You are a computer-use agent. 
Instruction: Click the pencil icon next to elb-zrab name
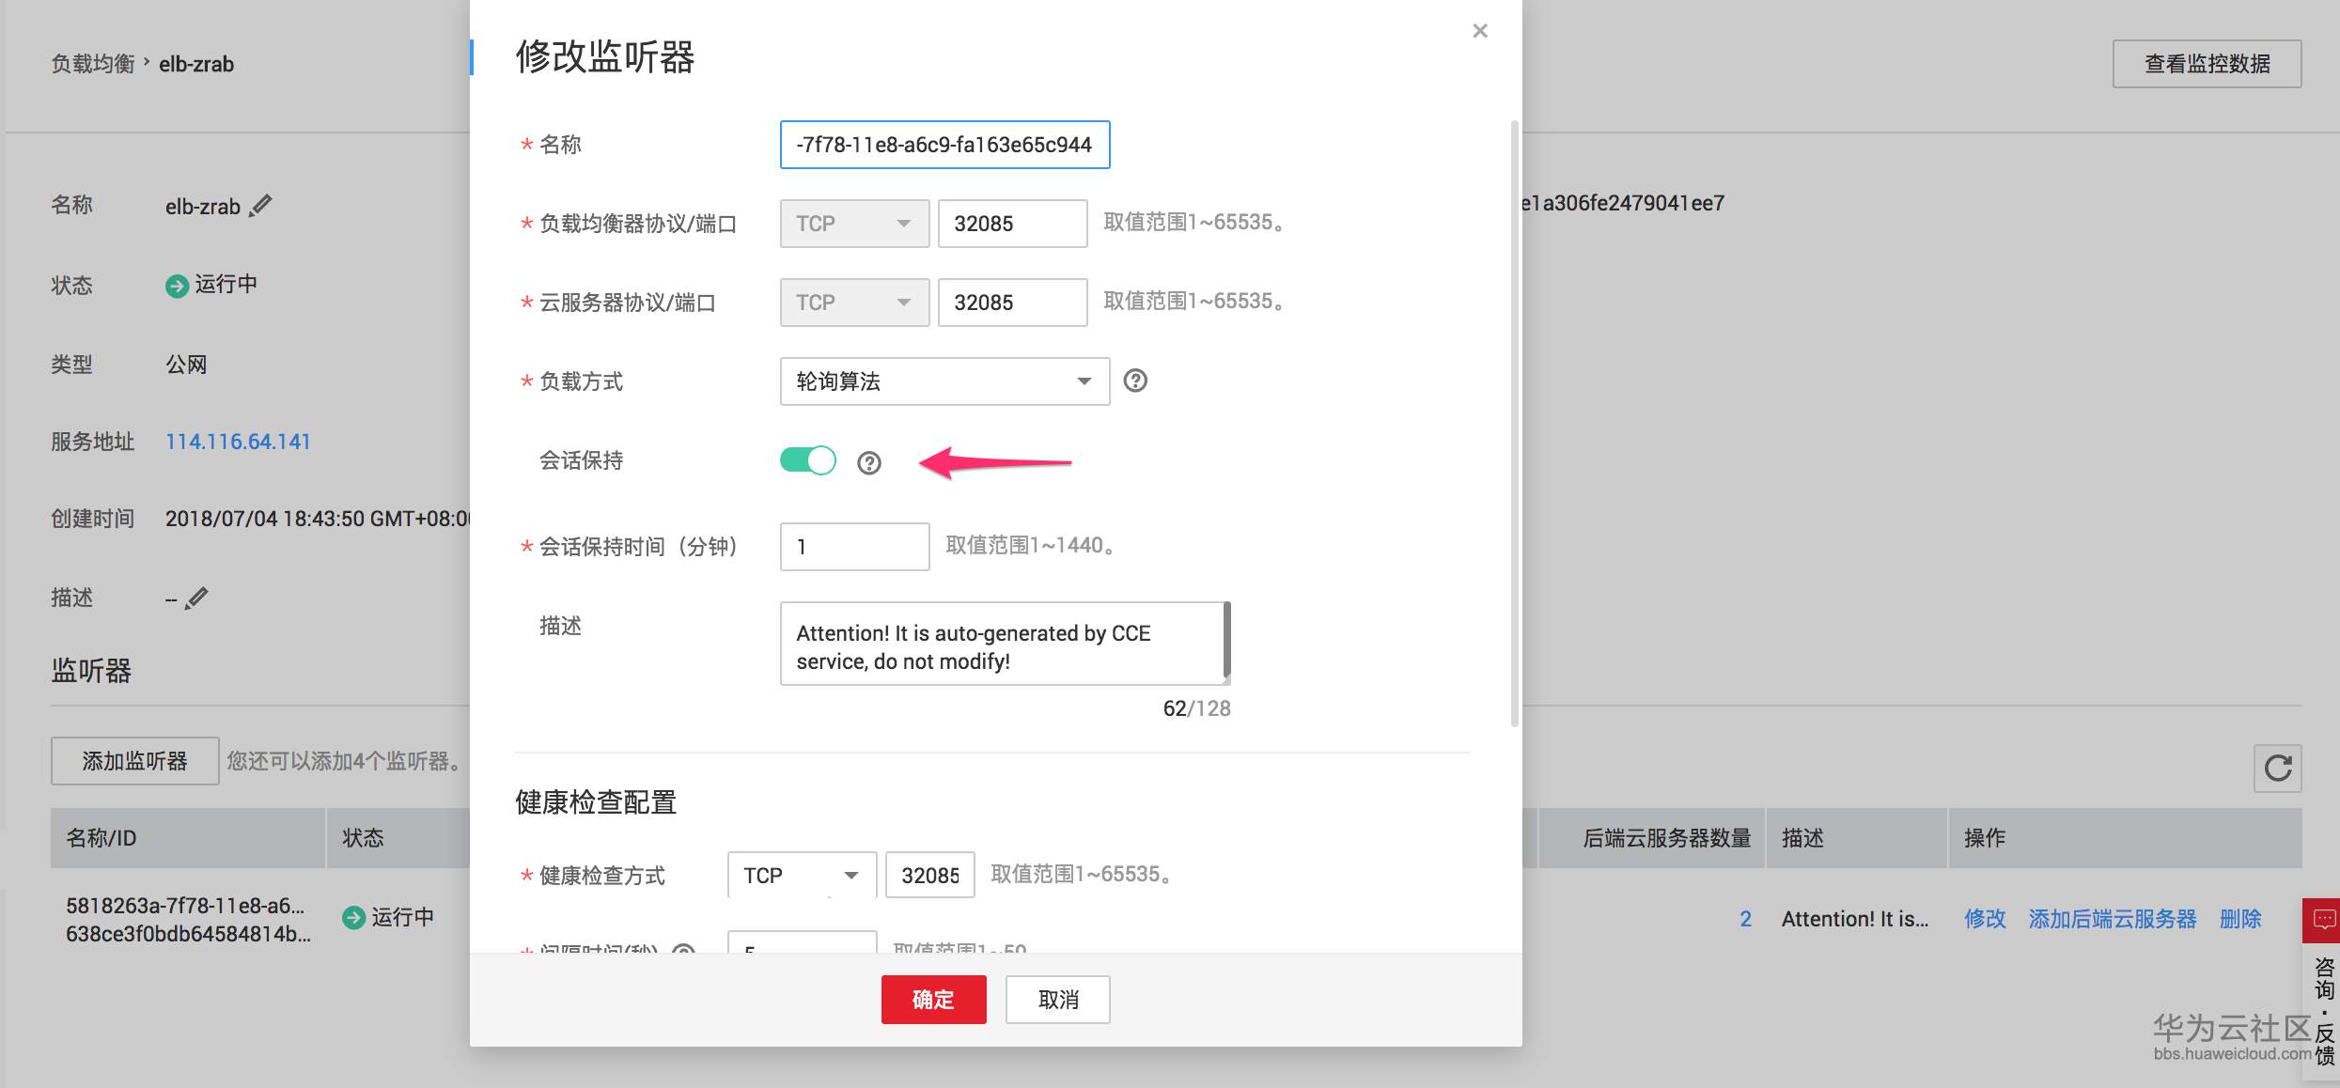[261, 205]
